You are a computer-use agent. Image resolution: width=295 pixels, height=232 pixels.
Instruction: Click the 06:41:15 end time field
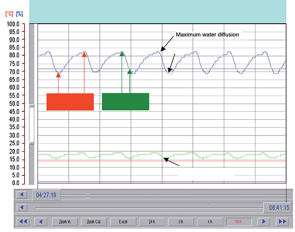pyautogui.click(x=279, y=207)
